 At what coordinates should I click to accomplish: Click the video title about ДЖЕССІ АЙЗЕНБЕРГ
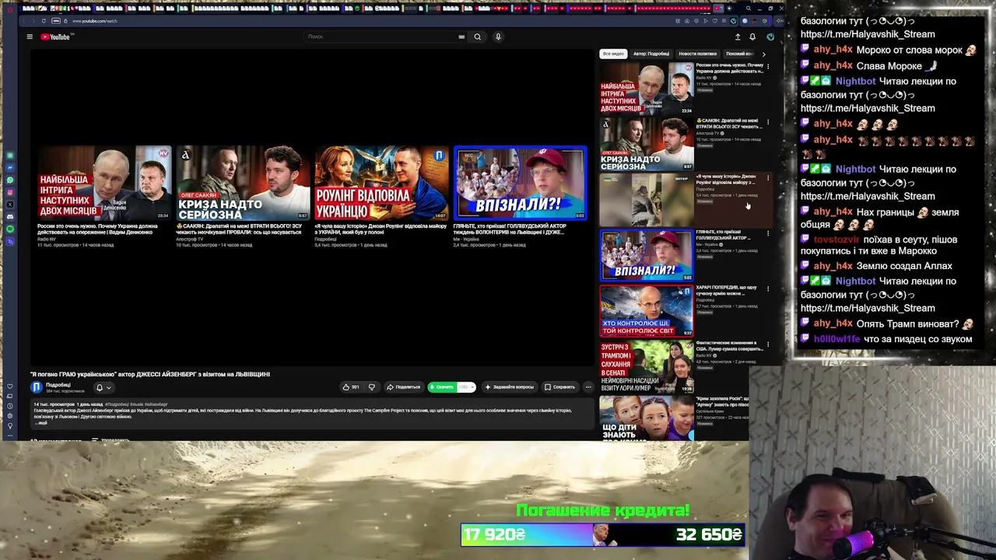click(150, 374)
